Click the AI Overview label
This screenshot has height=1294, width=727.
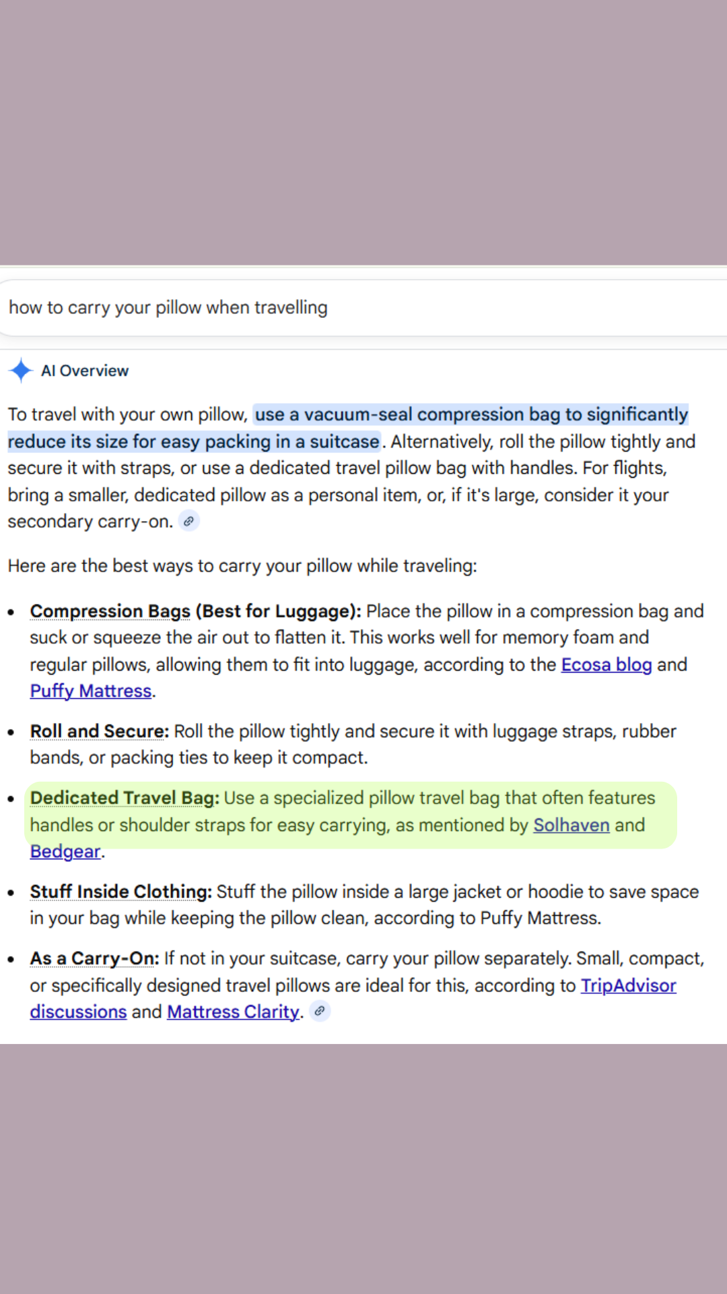point(85,371)
